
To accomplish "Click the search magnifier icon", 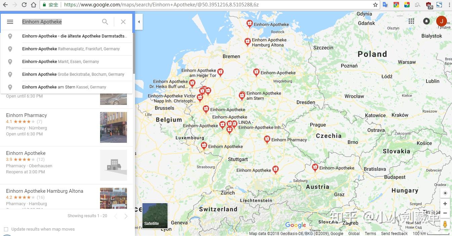I will tap(105, 22).
